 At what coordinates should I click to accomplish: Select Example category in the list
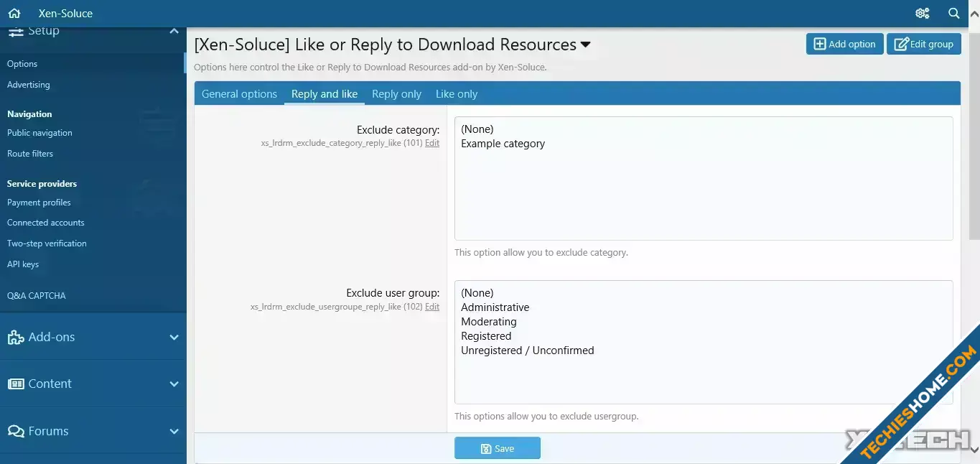coord(704,144)
